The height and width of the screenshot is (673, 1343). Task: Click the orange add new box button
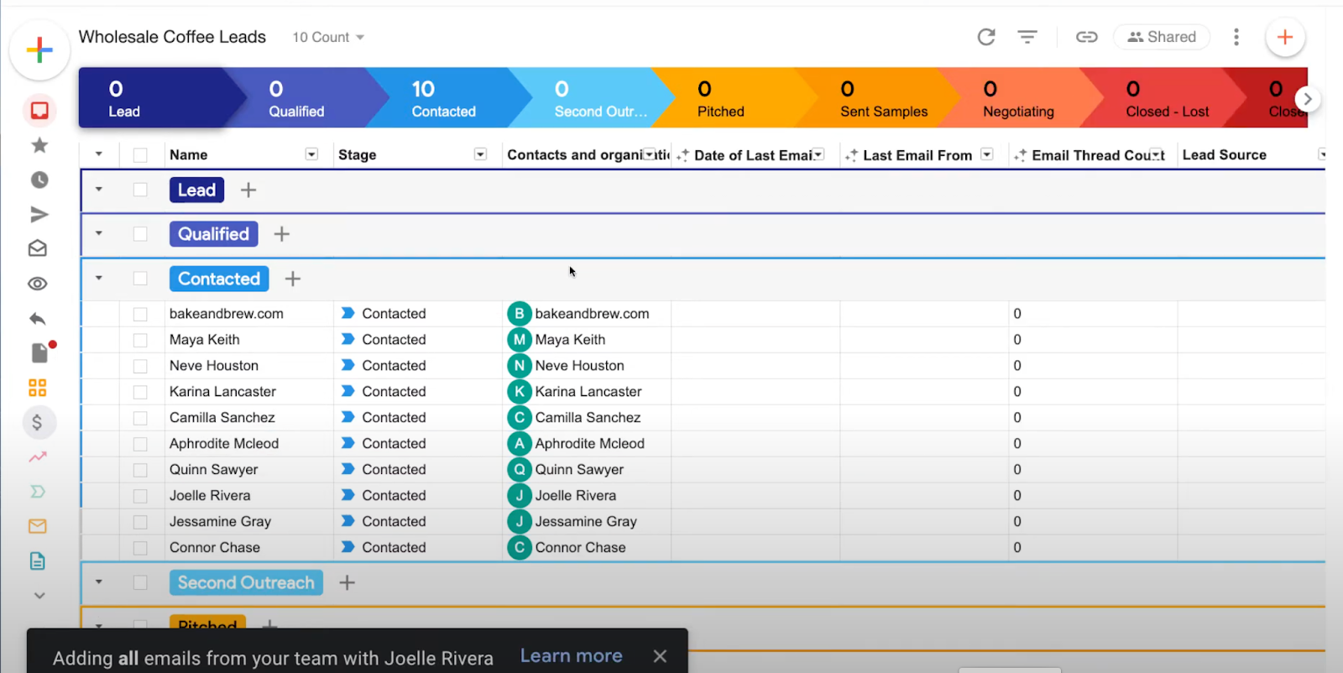(x=1284, y=37)
